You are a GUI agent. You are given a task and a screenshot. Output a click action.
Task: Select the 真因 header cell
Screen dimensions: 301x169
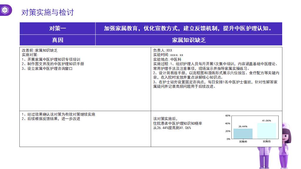57,40
